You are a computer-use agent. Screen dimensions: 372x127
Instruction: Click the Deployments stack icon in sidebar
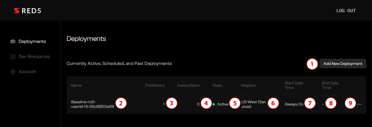(x=13, y=41)
